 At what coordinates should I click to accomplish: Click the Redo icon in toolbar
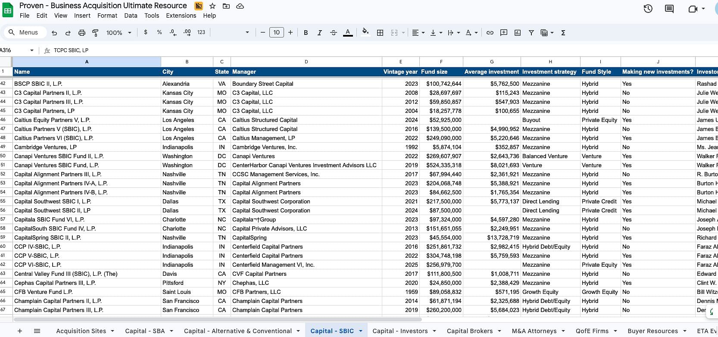pos(68,33)
